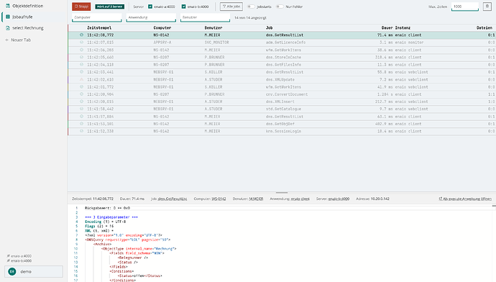The width and height of the screenshot is (496, 282).
Task: Focus the Benutzer filter field
Action: [x=205, y=17]
